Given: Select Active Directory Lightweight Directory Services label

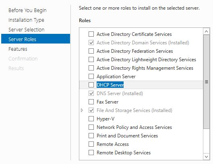Looking at the screenshot, I should click(x=146, y=60).
